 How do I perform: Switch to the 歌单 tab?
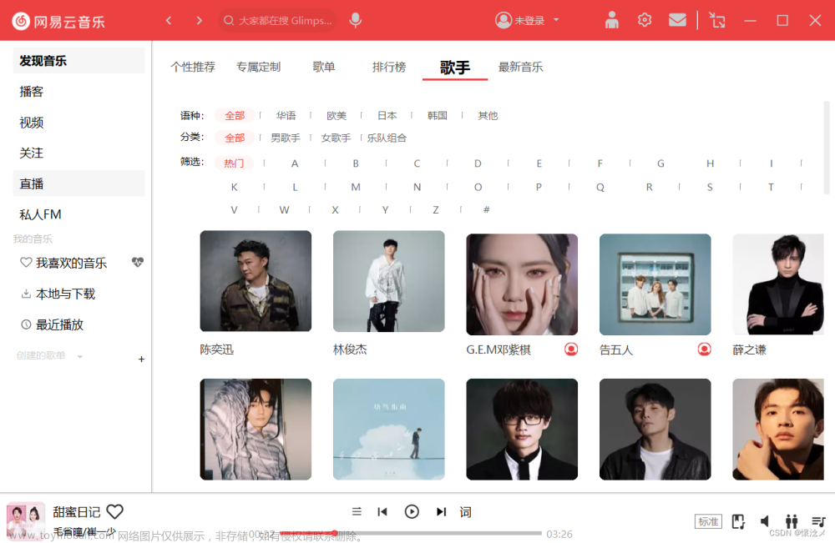pyautogui.click(x=324, y=67)
